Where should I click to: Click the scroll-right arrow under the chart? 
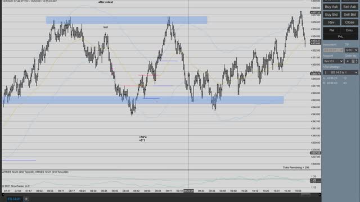pyautogui.click(x=319, y=195)
